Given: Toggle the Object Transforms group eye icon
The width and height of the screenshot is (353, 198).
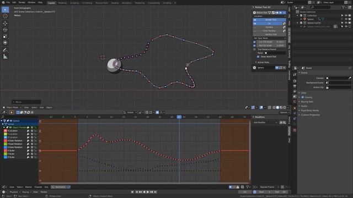Looking at the screenshot, I should click(10, 127).
